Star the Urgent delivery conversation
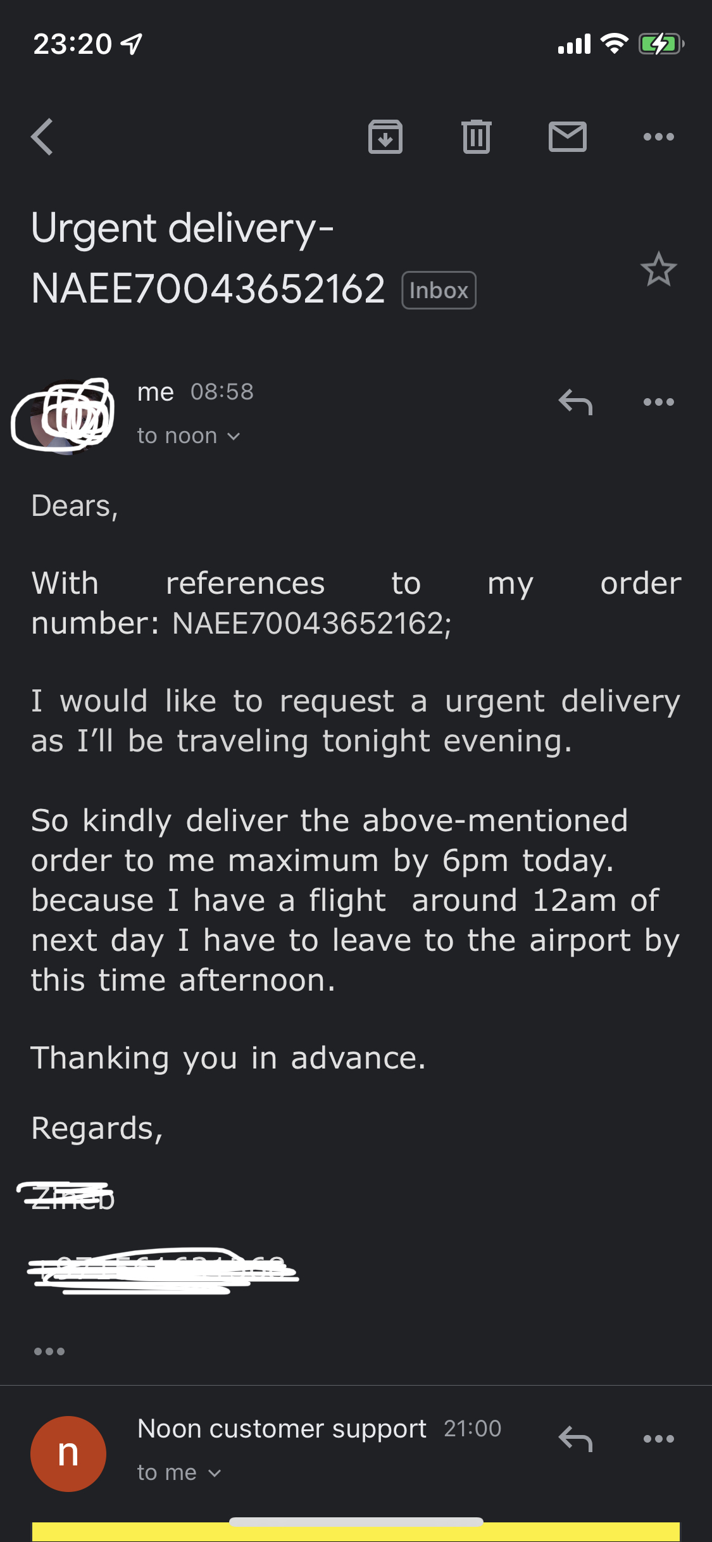Image resolution: width=712 pixels, height=1542 pixels. click(658, 270)
